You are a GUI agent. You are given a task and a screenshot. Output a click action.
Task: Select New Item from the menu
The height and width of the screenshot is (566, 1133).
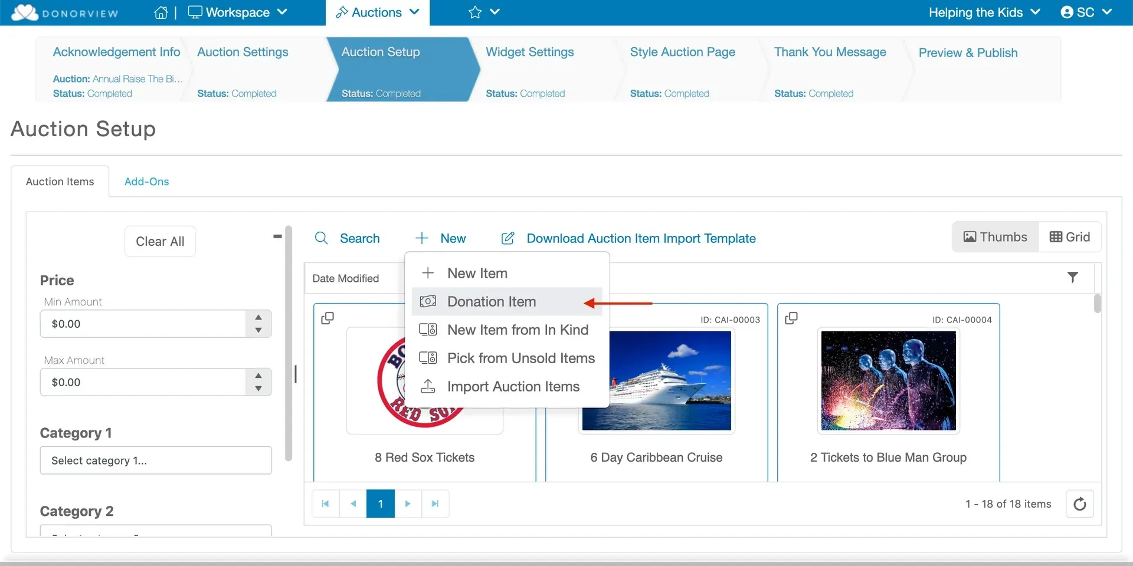507,274
